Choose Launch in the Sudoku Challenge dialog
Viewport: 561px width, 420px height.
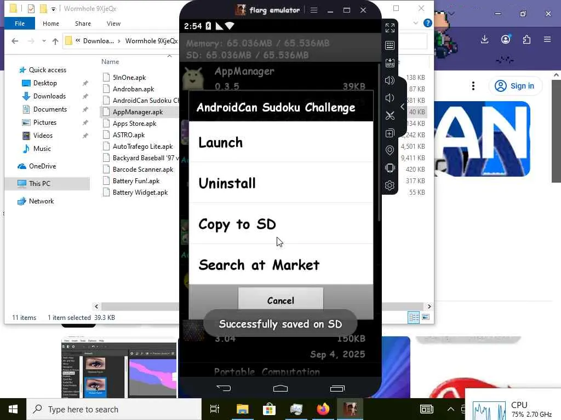(281, 142)
